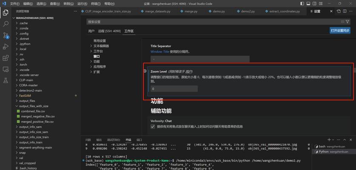Viewport: 356px width, 170px height.
Task: Open the Remote Explorer view
Action: (6, 69)
